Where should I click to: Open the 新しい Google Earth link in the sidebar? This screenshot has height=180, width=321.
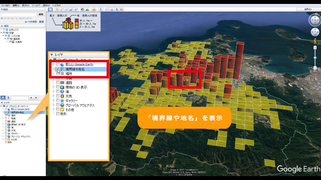coord(20,109)
